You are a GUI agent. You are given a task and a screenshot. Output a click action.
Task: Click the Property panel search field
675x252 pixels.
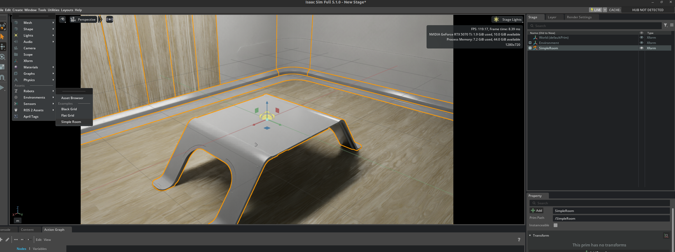[x=600, y=203]
